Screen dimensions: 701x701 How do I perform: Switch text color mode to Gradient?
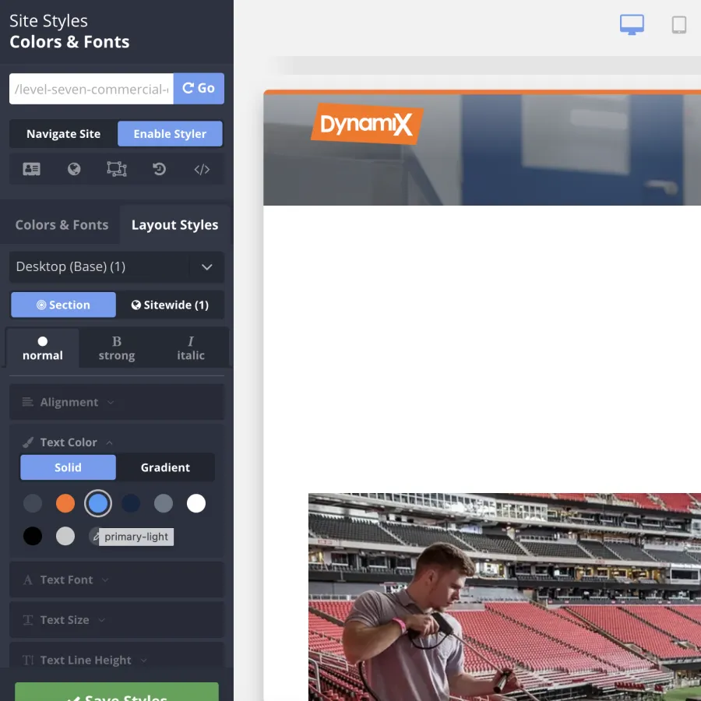(165, 467)
